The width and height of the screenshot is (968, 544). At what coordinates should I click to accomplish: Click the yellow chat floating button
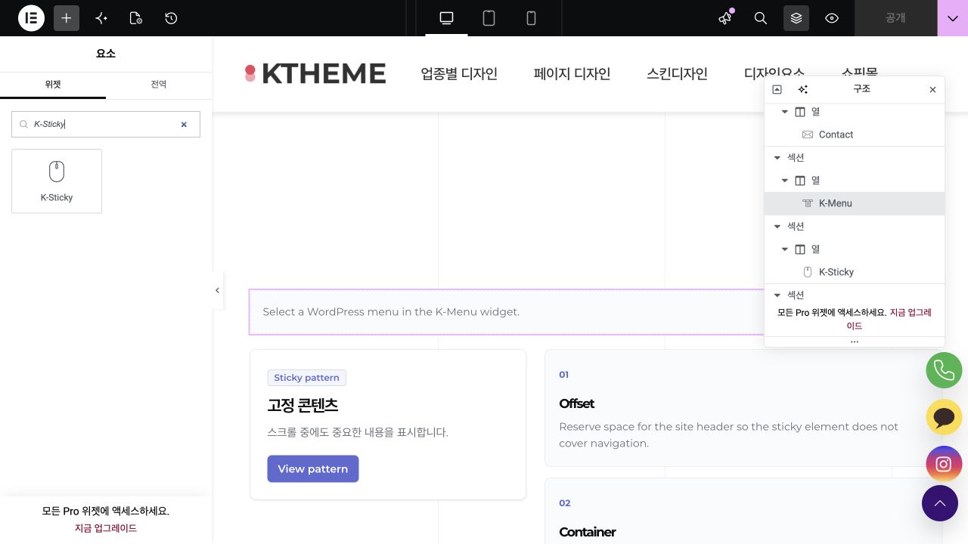tap(944, 417)
